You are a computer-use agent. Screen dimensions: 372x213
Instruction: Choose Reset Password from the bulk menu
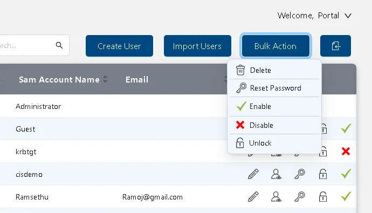click(274, 88)
